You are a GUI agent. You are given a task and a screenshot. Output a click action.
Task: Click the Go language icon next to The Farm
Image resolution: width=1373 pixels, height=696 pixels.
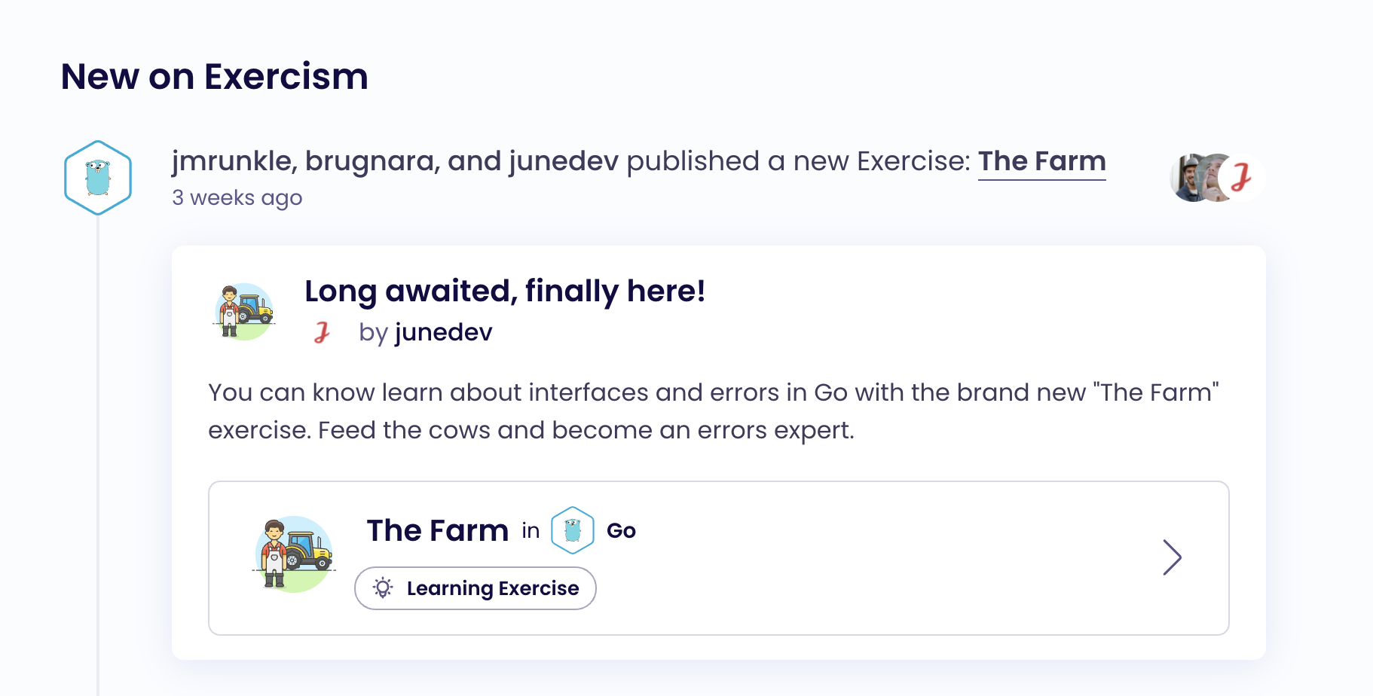(572, 530)
